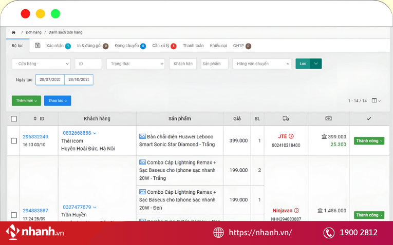393x245 pixels.
Task: Switch to the Cần xử lý tab
Action: pos(164,46)
